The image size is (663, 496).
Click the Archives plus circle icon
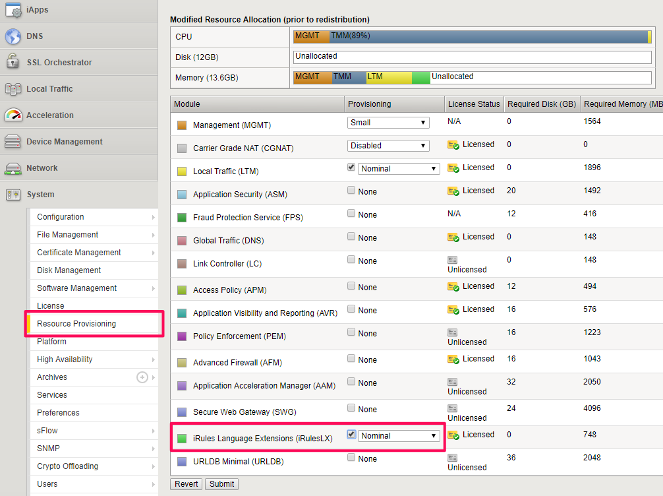[142, 377]
